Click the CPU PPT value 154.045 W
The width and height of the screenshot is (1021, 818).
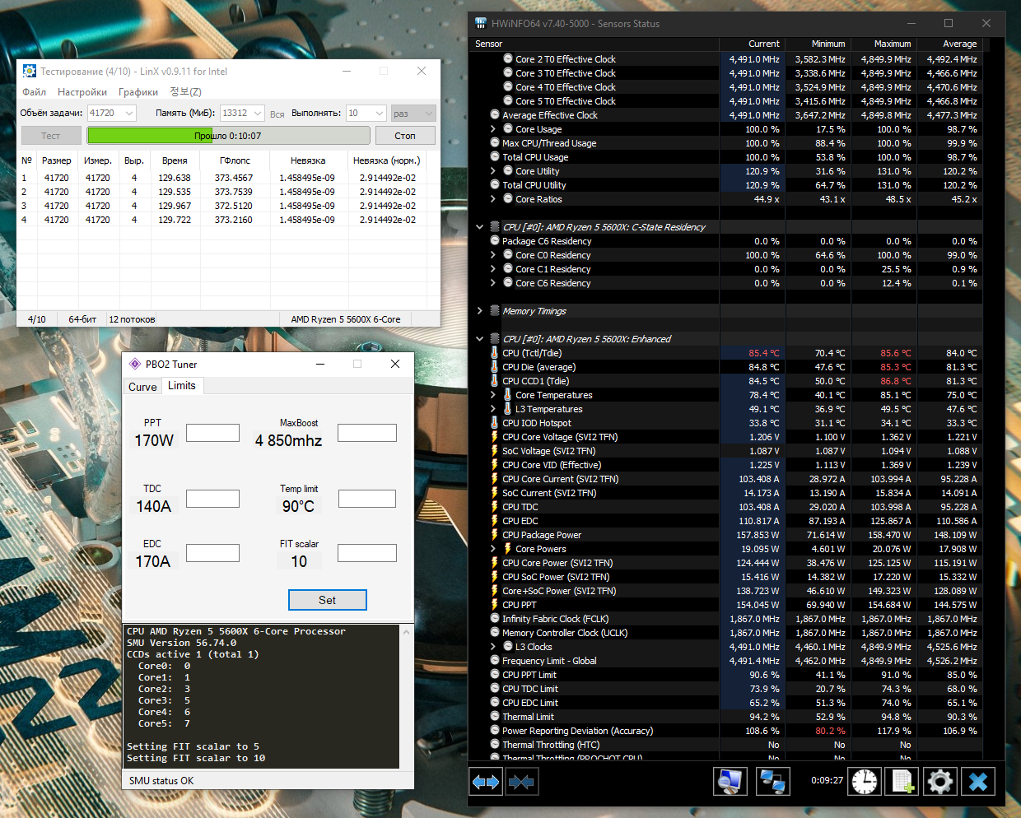758,605
